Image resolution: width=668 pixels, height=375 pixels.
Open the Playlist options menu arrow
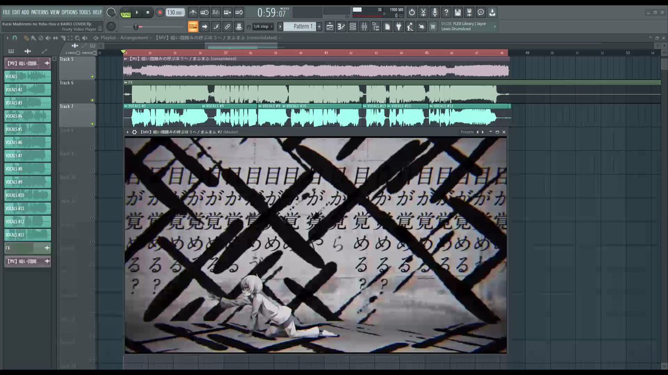tap(7, 38)
